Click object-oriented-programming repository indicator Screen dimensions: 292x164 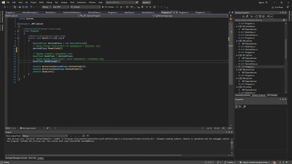click(255, 162)
